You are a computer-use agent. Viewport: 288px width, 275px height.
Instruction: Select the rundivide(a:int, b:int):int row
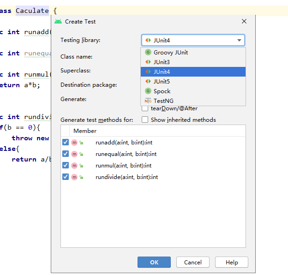pos(153,177)
